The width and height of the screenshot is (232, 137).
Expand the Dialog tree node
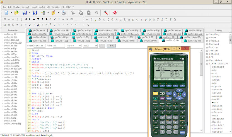[x=207, y=47]
